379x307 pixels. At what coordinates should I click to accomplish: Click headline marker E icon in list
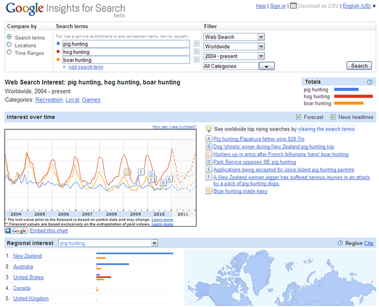click(209, 170)
